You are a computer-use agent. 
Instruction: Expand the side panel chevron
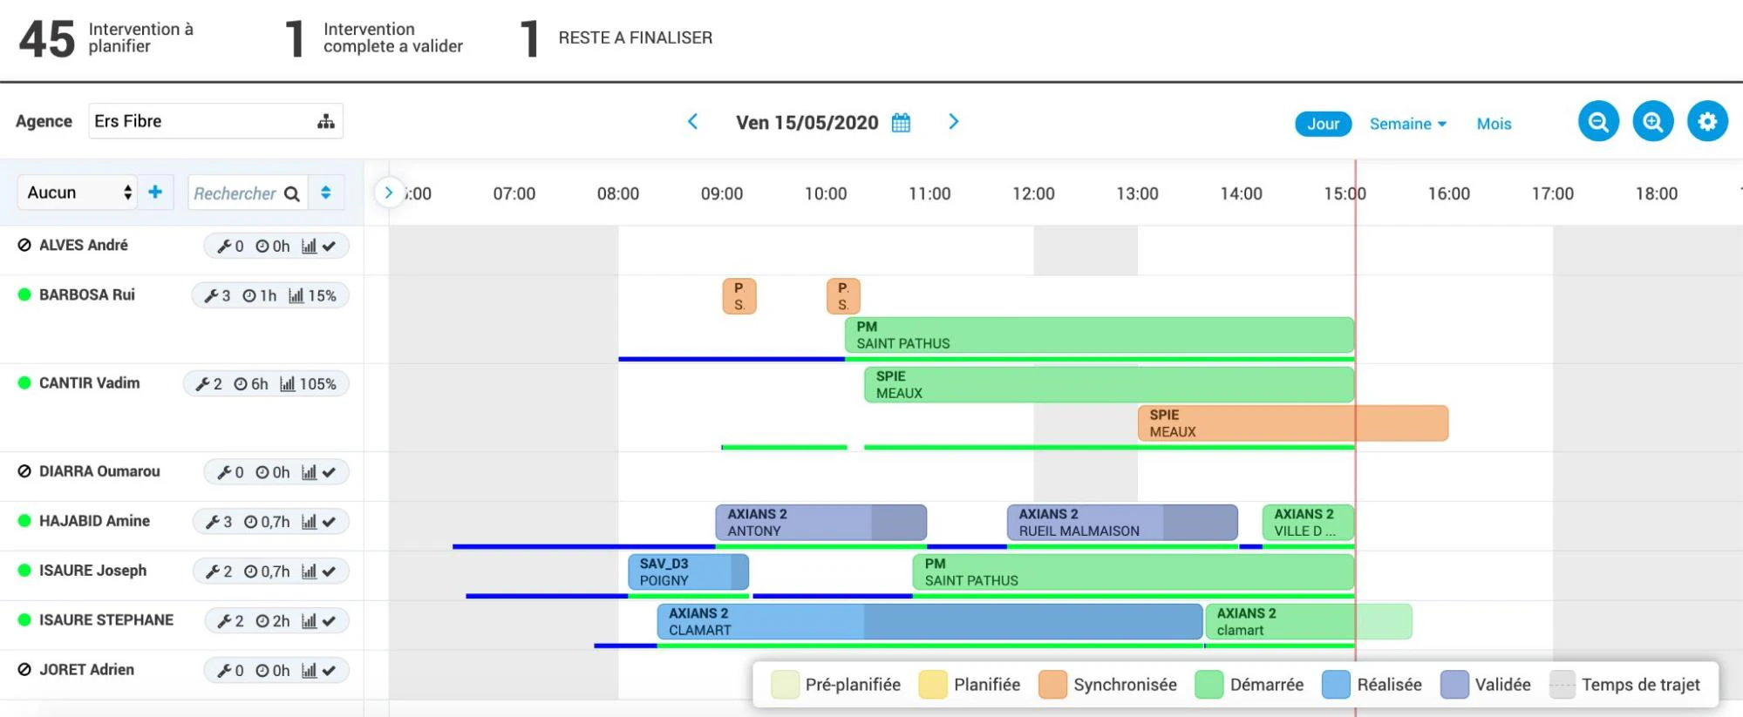[x=388, y=193]
